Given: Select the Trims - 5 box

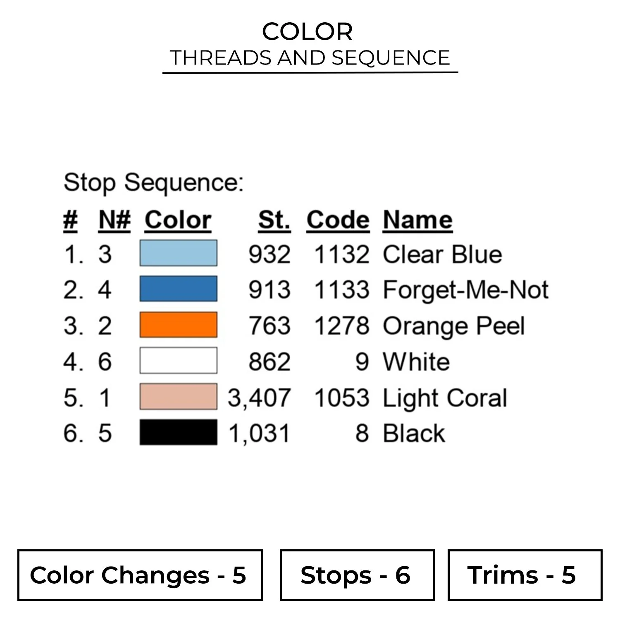Looking at the screenshot, I should click(x=525, y=575).
